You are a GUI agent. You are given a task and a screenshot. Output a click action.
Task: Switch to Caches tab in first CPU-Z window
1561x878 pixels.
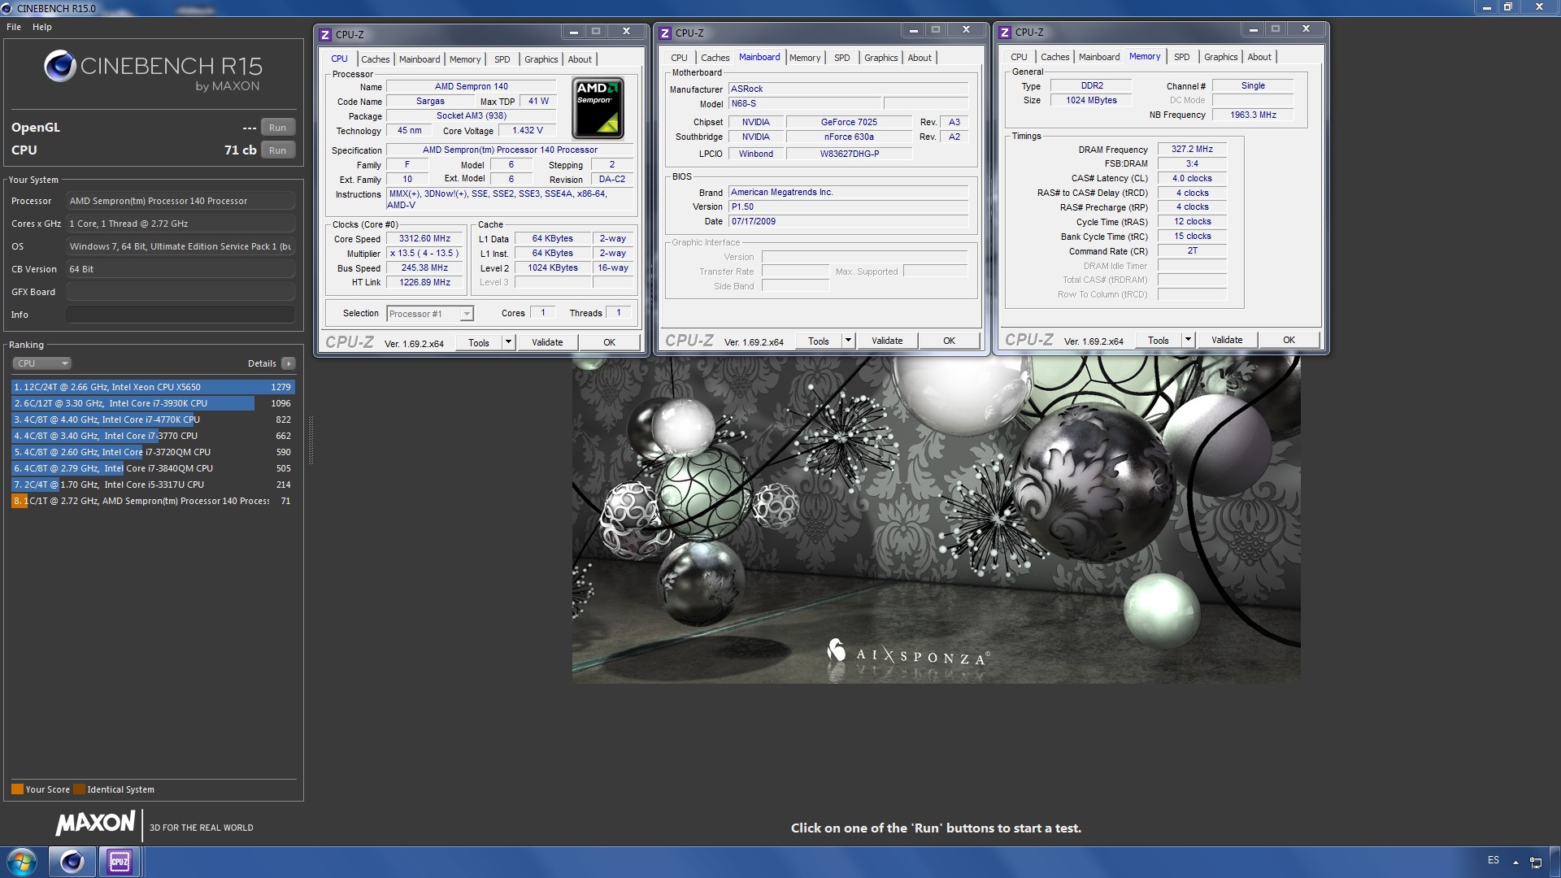376,59
